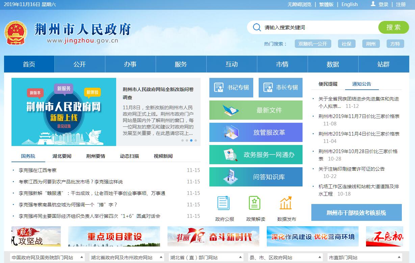Screen dimensions: 415x263
Task: Open the 市长专辑 tile
Action: pyautogui.click(x=280, y=88)
